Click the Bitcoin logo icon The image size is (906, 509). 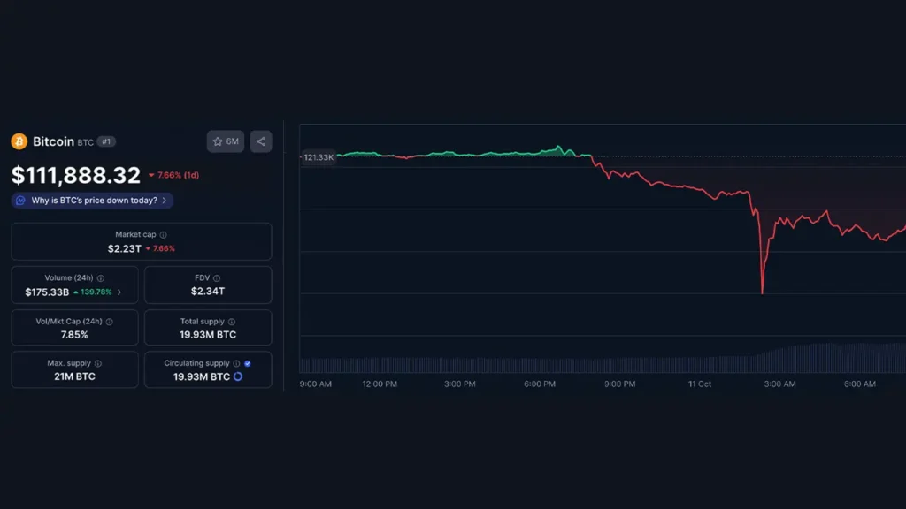pyautogui.click(x=19, y=141)
